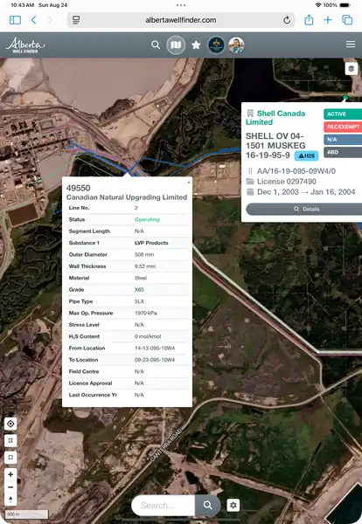Open well Details button

tap(306, 210)
